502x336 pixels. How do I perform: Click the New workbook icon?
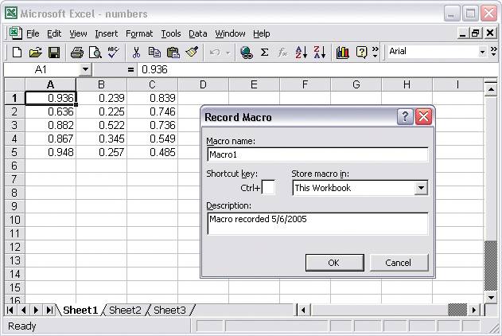coord(17,53)
